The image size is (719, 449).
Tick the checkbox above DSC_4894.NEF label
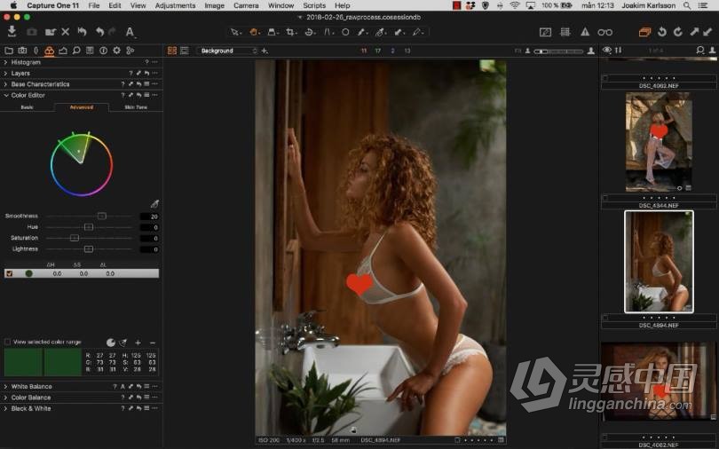click(x=605, y=318)
